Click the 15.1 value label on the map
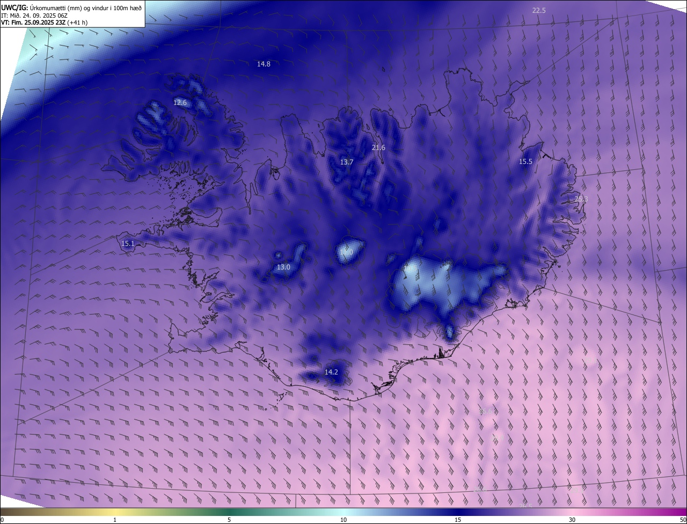This screenshot has width=687, height=524. (x=128, y=244)
